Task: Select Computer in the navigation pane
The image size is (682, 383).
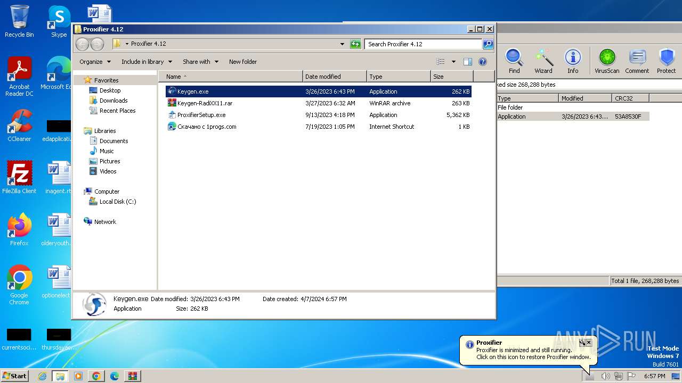Action: pos(107,191)
